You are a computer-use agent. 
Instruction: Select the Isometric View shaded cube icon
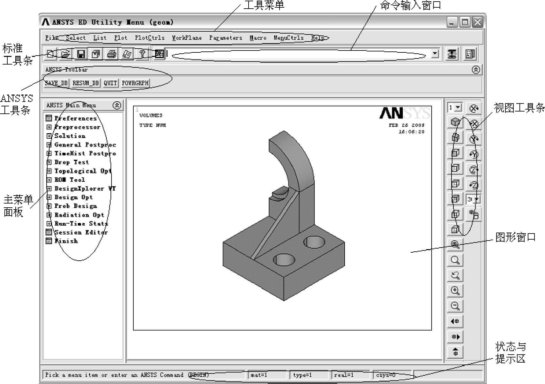pos(455,122)
